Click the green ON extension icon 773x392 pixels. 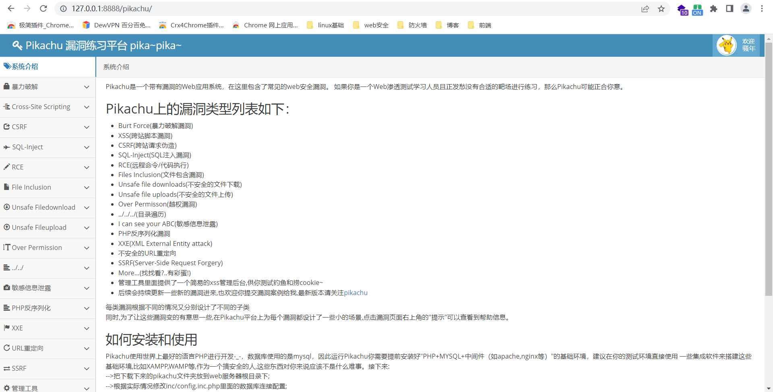click(x=697, y=9)
